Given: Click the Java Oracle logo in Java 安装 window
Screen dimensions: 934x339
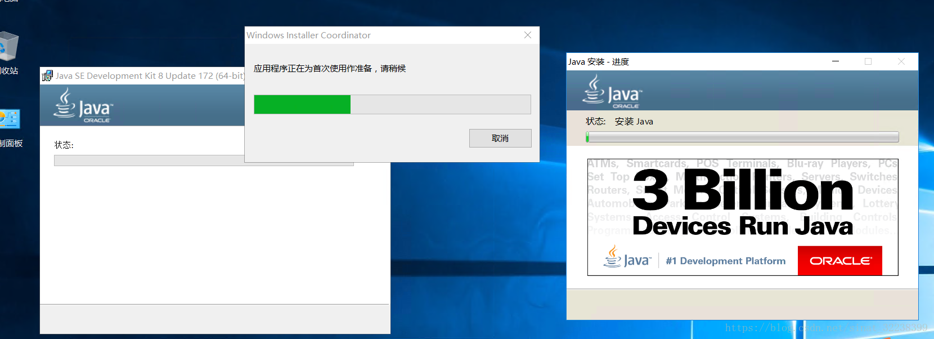Looking at the screenshot, I should pos(612,92).
